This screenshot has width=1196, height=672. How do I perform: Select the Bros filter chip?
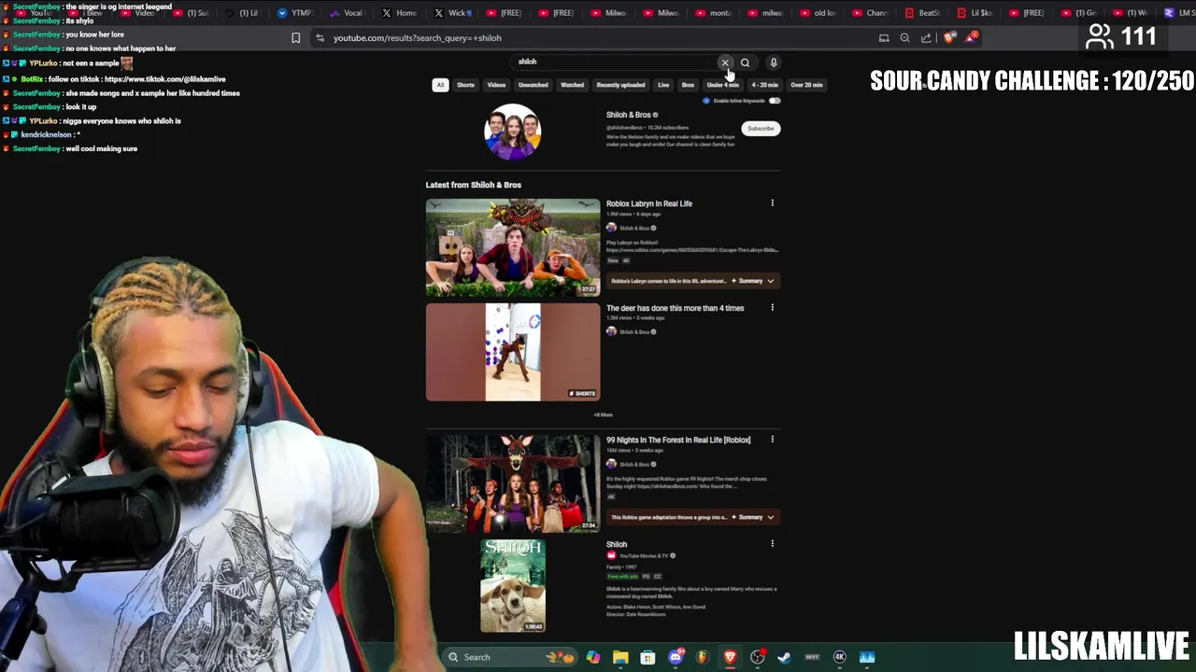[688, 85]
